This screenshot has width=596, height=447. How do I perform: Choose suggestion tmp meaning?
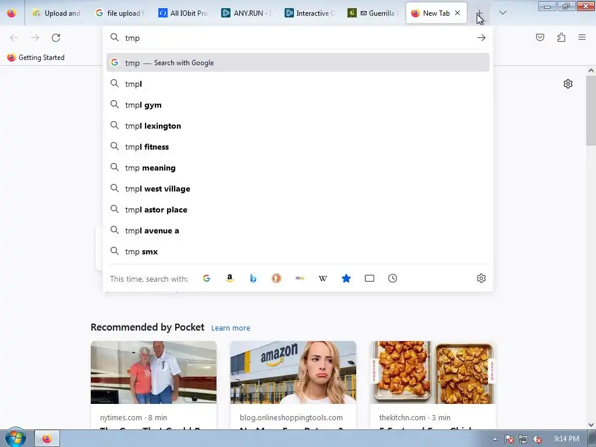tap(297, 168)
